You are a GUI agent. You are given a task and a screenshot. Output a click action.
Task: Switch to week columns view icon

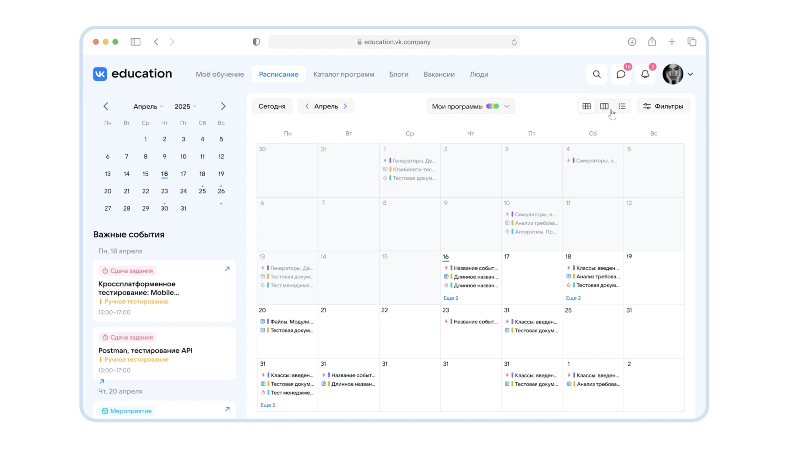604,106
